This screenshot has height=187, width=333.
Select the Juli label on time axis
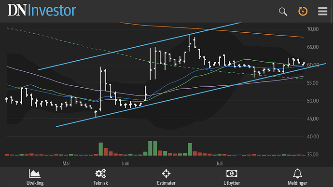click(x=220, y=163)
